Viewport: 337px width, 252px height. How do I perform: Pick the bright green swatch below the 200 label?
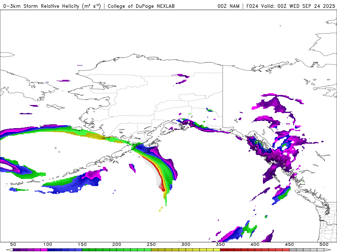click(x=120, y=250)
